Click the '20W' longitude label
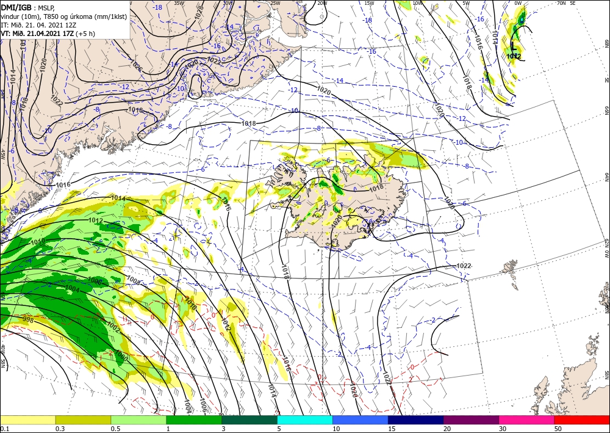610x433 pixels. pyautogui.click(x=322, y=3)
